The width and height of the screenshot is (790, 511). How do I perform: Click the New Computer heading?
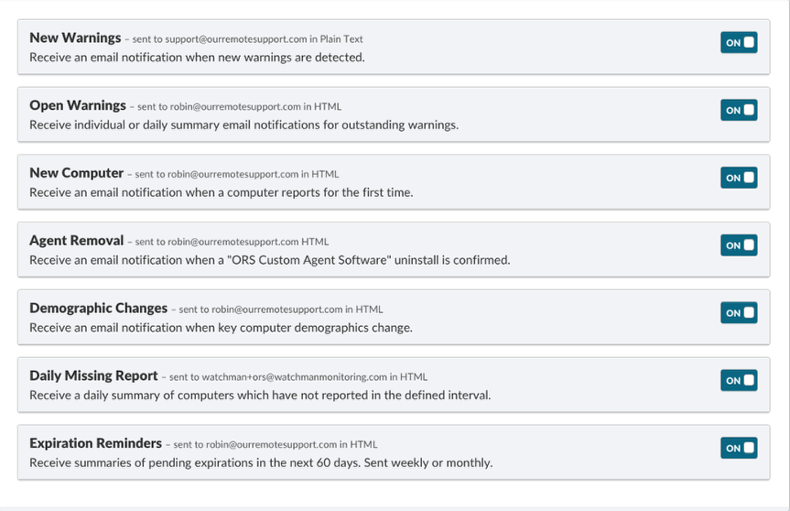(76, 173)
